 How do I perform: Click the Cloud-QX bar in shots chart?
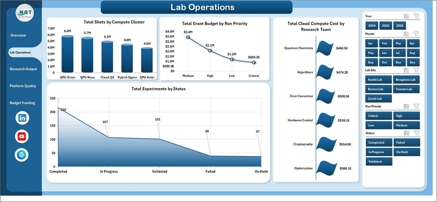click(107, 57)
